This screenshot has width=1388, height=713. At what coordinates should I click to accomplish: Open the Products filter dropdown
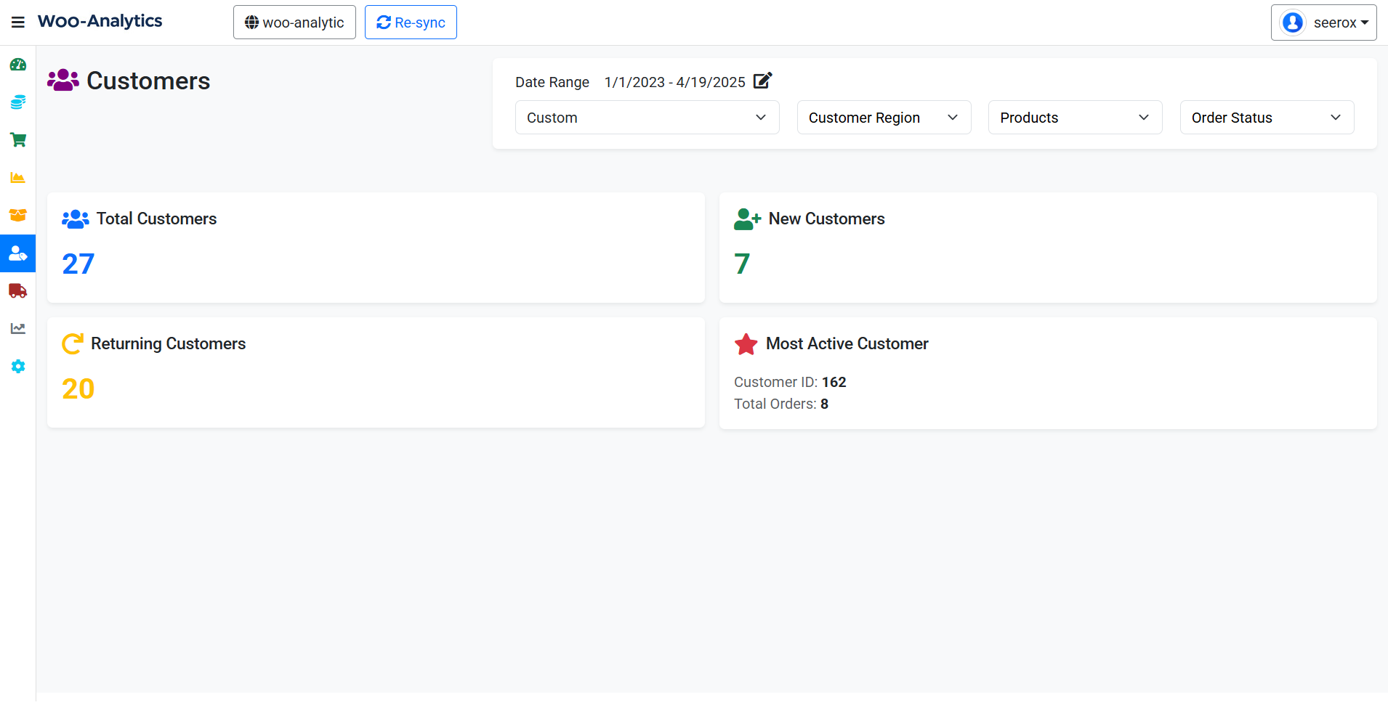[1074, 117]
